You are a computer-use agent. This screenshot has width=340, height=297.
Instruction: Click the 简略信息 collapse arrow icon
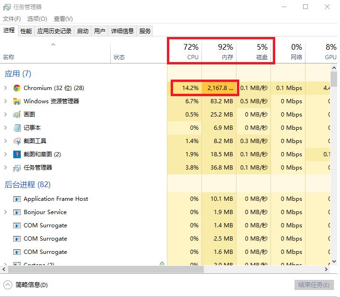point(8,285)
